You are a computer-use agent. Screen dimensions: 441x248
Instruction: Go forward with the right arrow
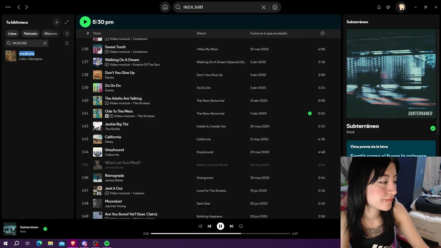[x=27, y=7]
